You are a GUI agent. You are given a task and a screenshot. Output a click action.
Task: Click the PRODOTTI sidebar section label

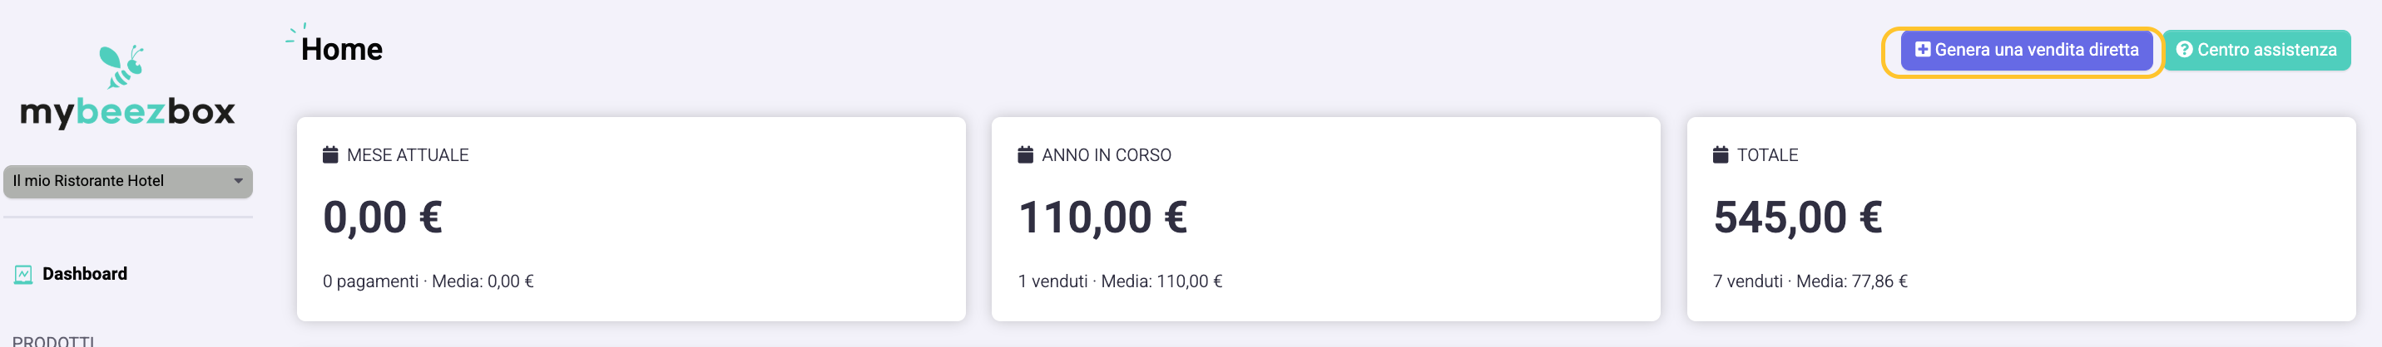pyautogui.click(x=52, y=340)
